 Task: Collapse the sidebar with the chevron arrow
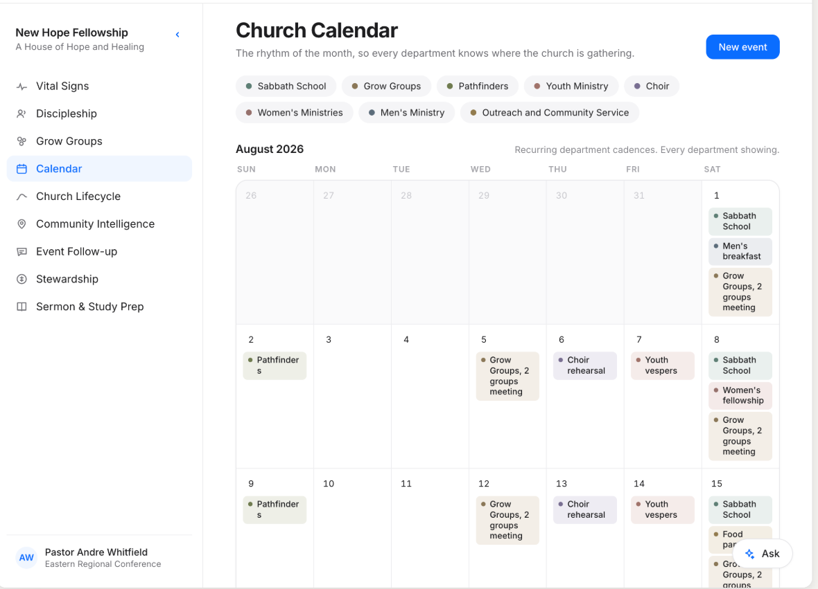click(x=177, y=35)
